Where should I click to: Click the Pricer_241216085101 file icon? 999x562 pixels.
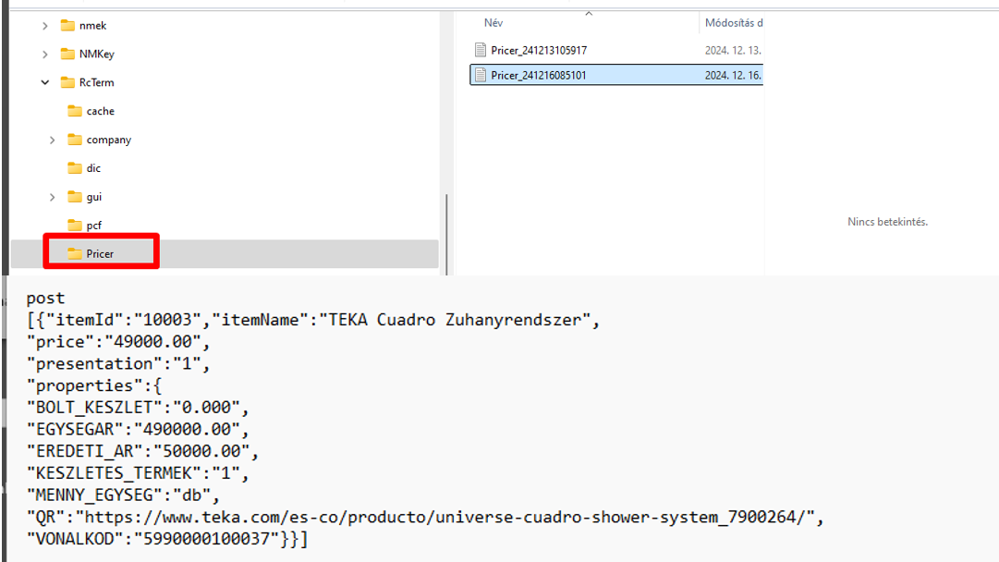[x=480, y=76]
